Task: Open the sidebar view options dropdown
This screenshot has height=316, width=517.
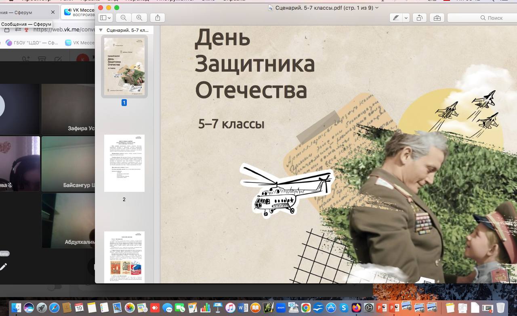Action: pos(105,18)
